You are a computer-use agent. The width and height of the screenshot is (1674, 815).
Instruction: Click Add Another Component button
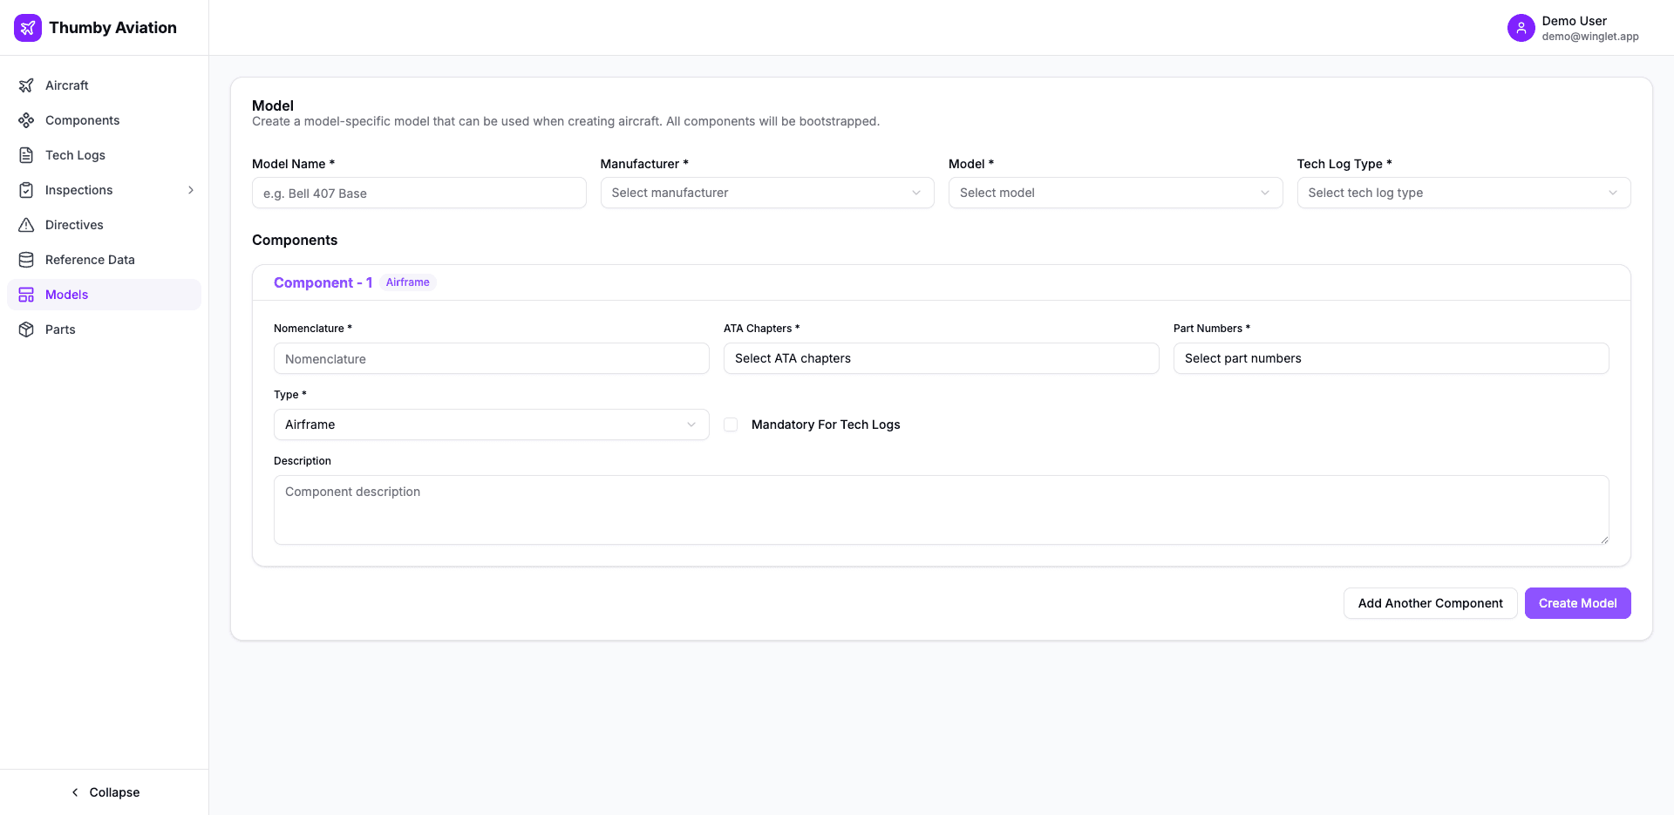click(x=1430, y=603)
